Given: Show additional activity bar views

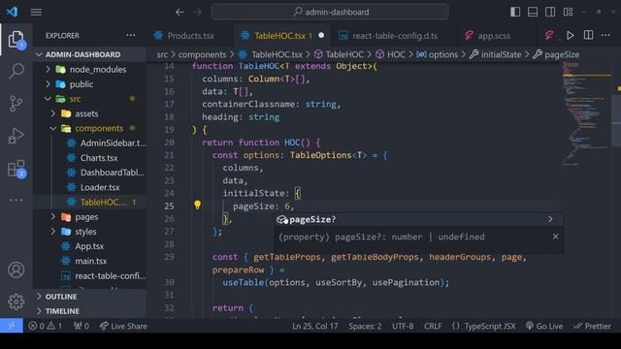Looking at the screenshot, I should (16, 201).
